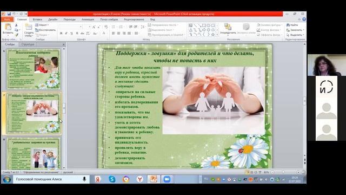Open the Направление текста dropdown
The width and height of the screenshot is (346, 195).
pyautogui.click(x=163, y=25)
